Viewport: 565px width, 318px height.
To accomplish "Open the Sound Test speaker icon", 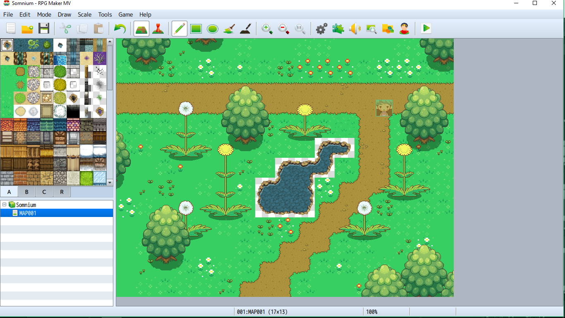I will point(355,29).
